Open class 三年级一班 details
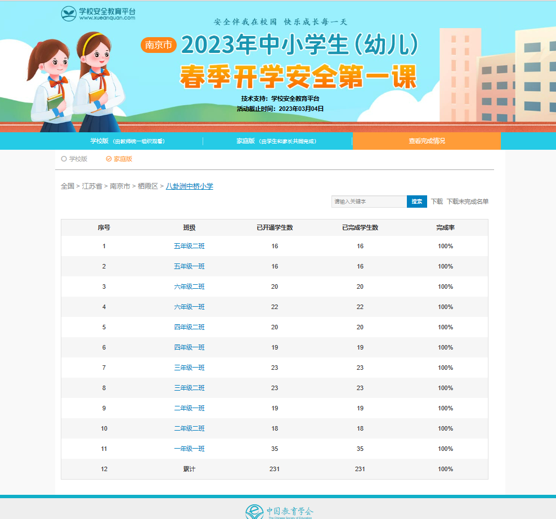This screenshot has height=519, width=556. 189,368
